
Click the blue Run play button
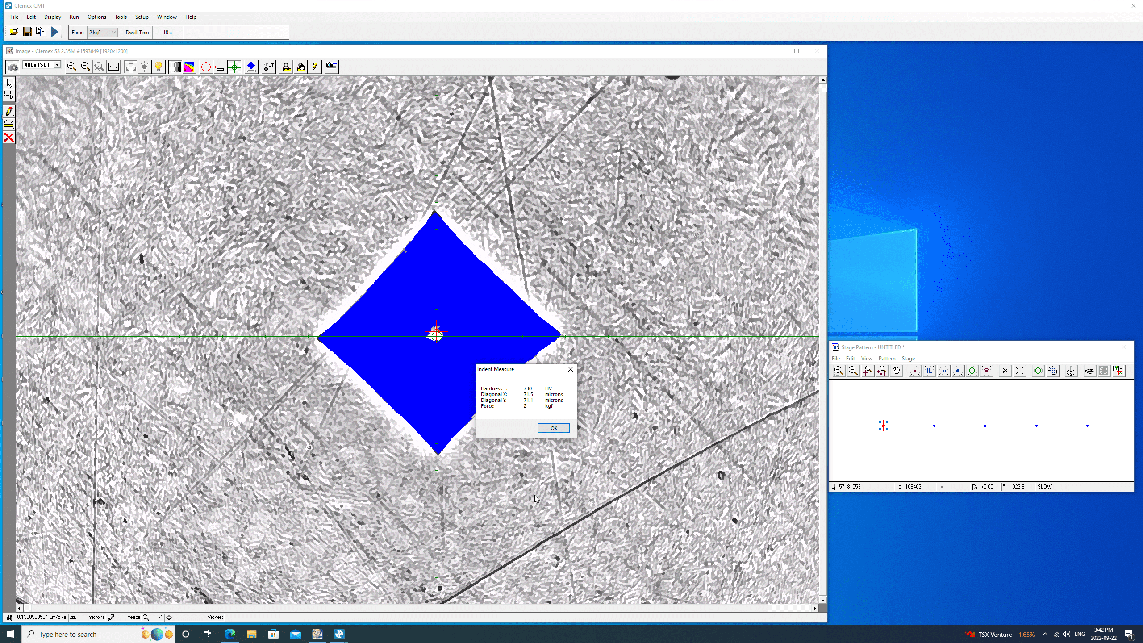click(55, 32)
